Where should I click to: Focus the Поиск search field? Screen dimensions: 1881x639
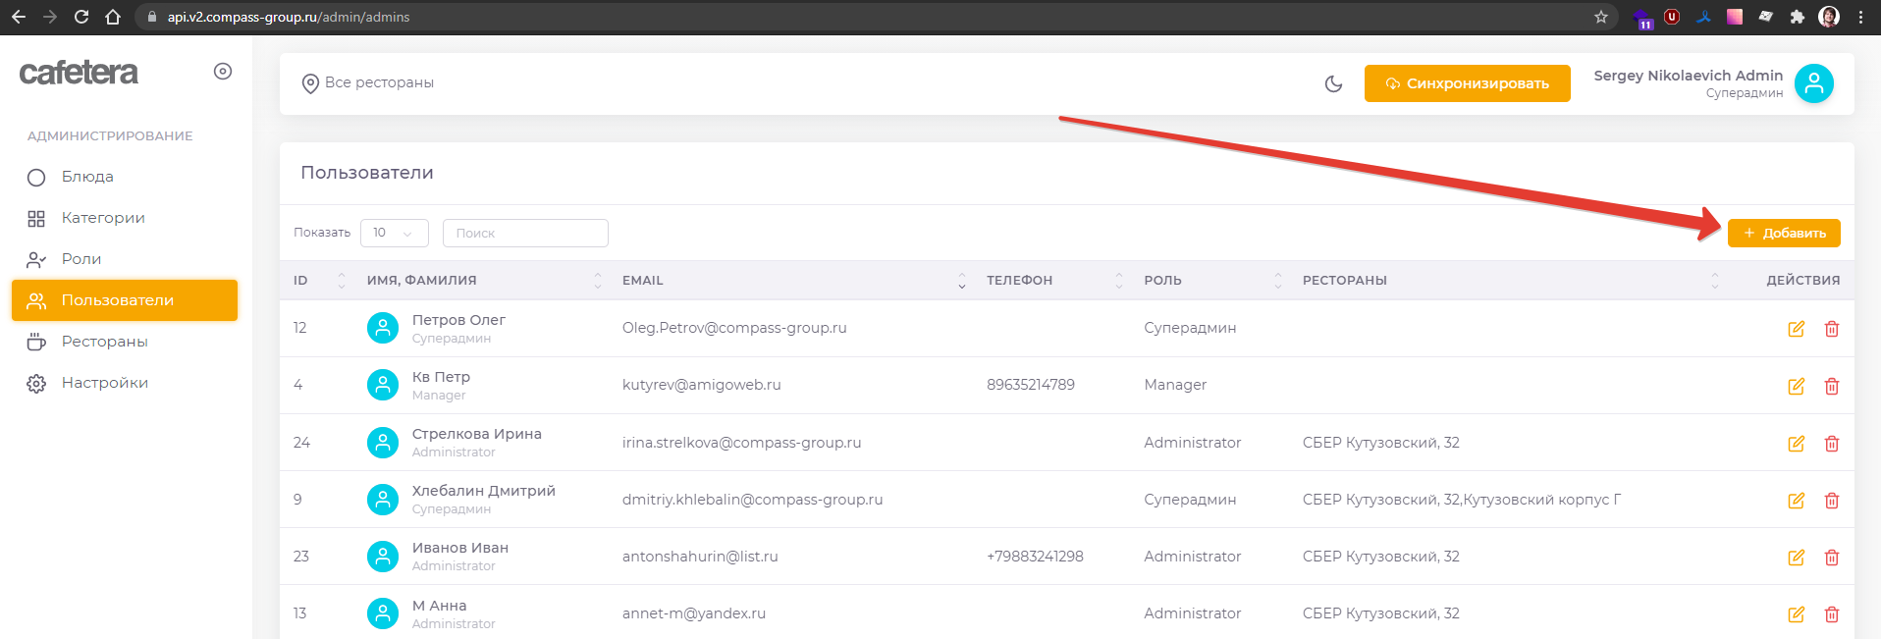525,233
